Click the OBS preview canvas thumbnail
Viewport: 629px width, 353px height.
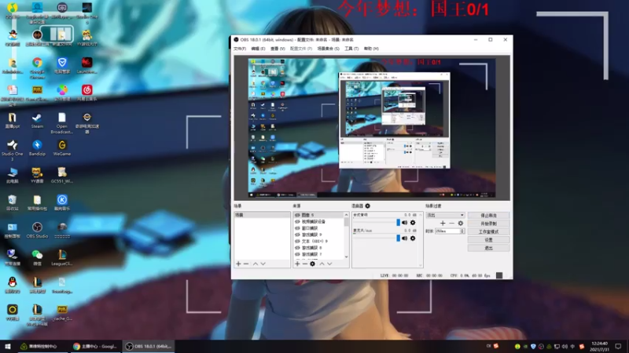tap(372, 128)
